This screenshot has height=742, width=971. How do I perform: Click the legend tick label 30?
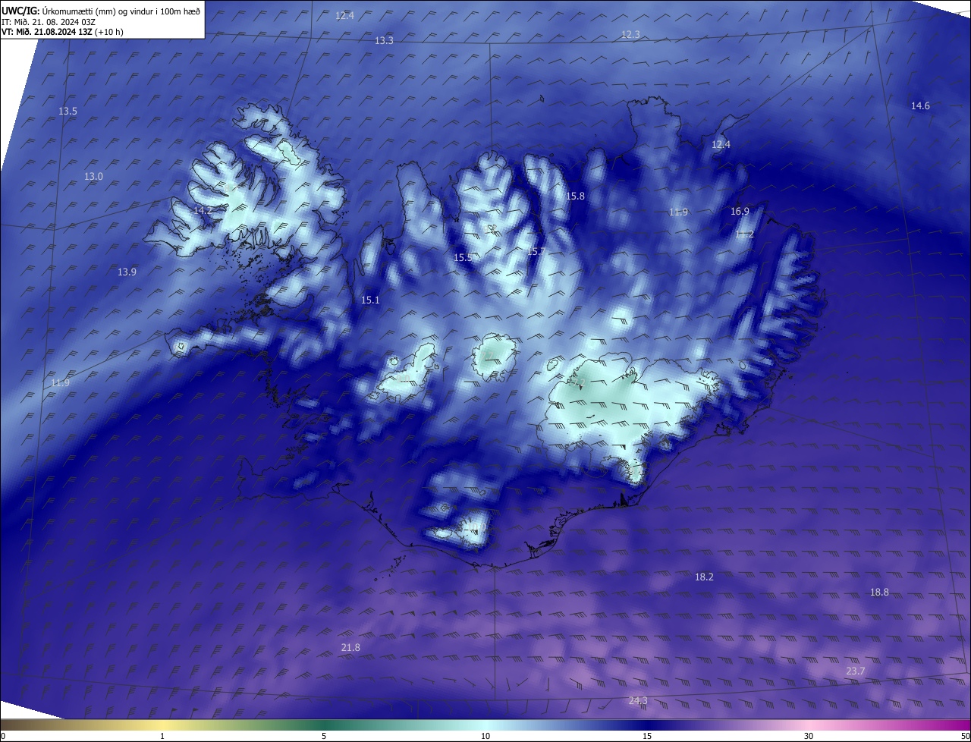tap(809, 737)
